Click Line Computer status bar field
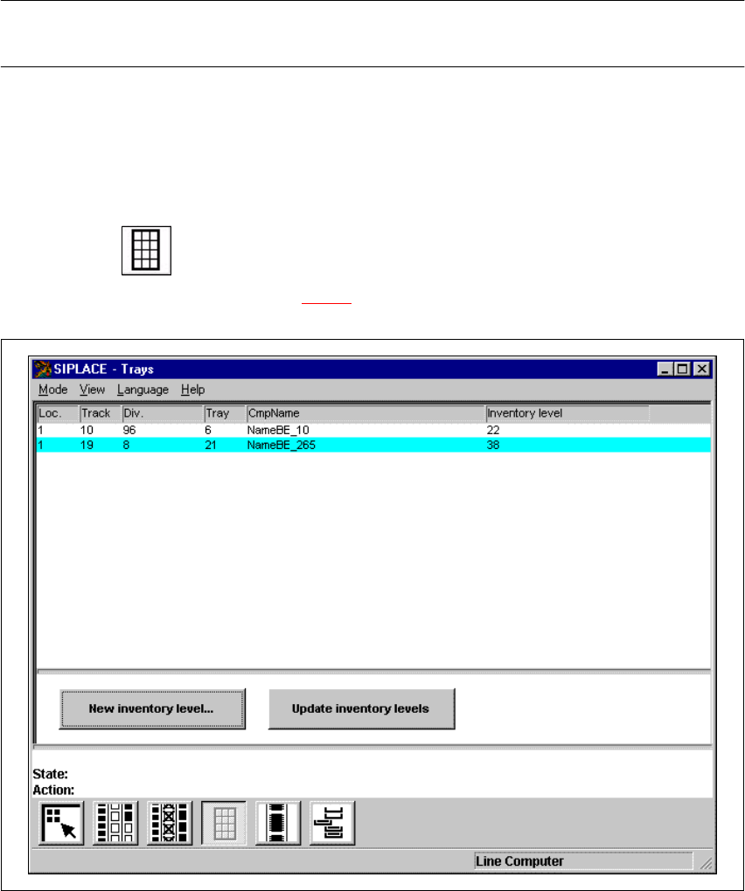 (583, 861)
